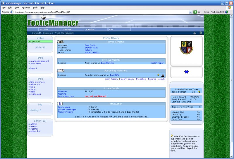
Task: Open the Editor events link
Action: click(x=34, y=126)
